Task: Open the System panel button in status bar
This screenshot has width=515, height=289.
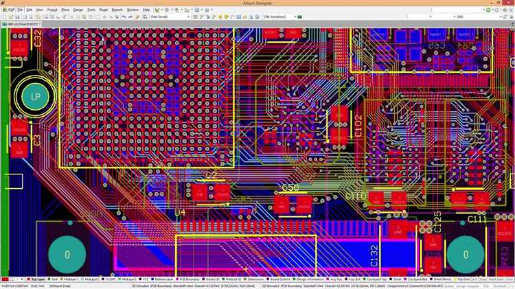Action: pyautogui.click(x=448, y=286)
